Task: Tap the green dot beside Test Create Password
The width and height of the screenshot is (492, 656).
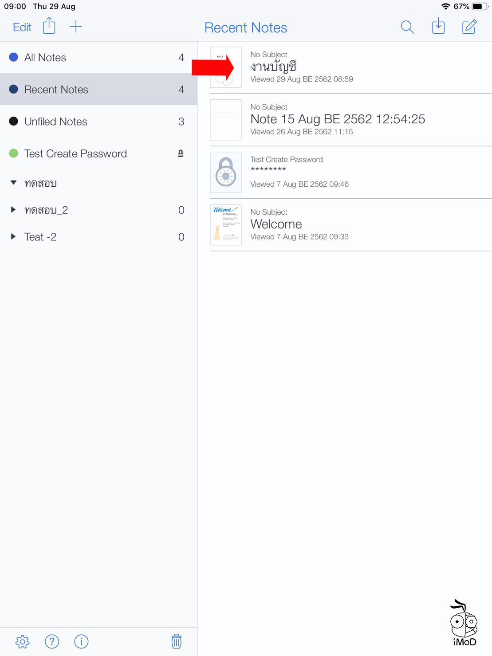Action: [x=14, y=153]
